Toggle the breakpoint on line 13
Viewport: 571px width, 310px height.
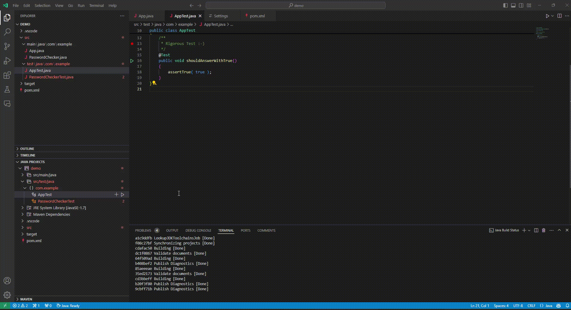132,44
